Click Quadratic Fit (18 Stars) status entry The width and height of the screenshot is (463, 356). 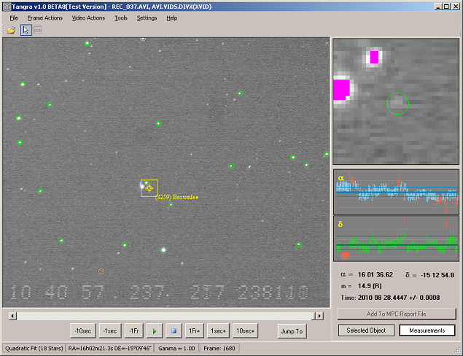click(x=34, y=348)
